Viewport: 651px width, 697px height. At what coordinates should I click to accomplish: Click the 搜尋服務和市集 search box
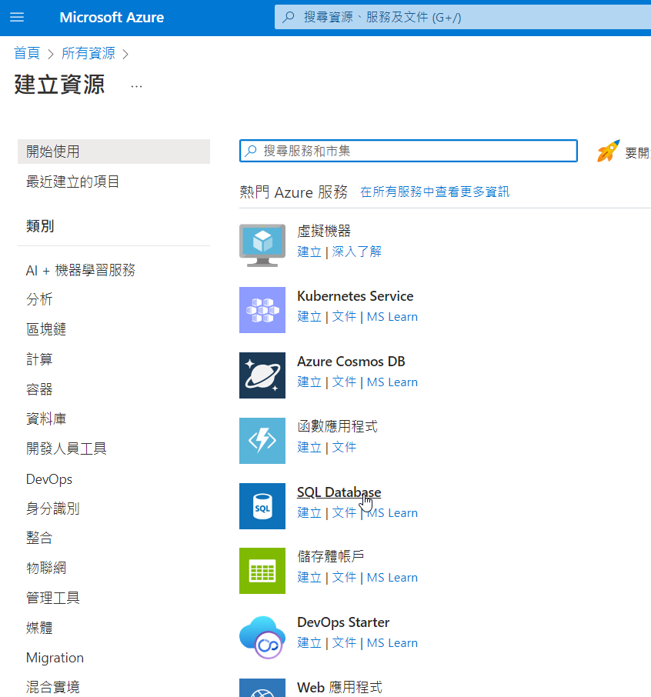tap(408, 151)
